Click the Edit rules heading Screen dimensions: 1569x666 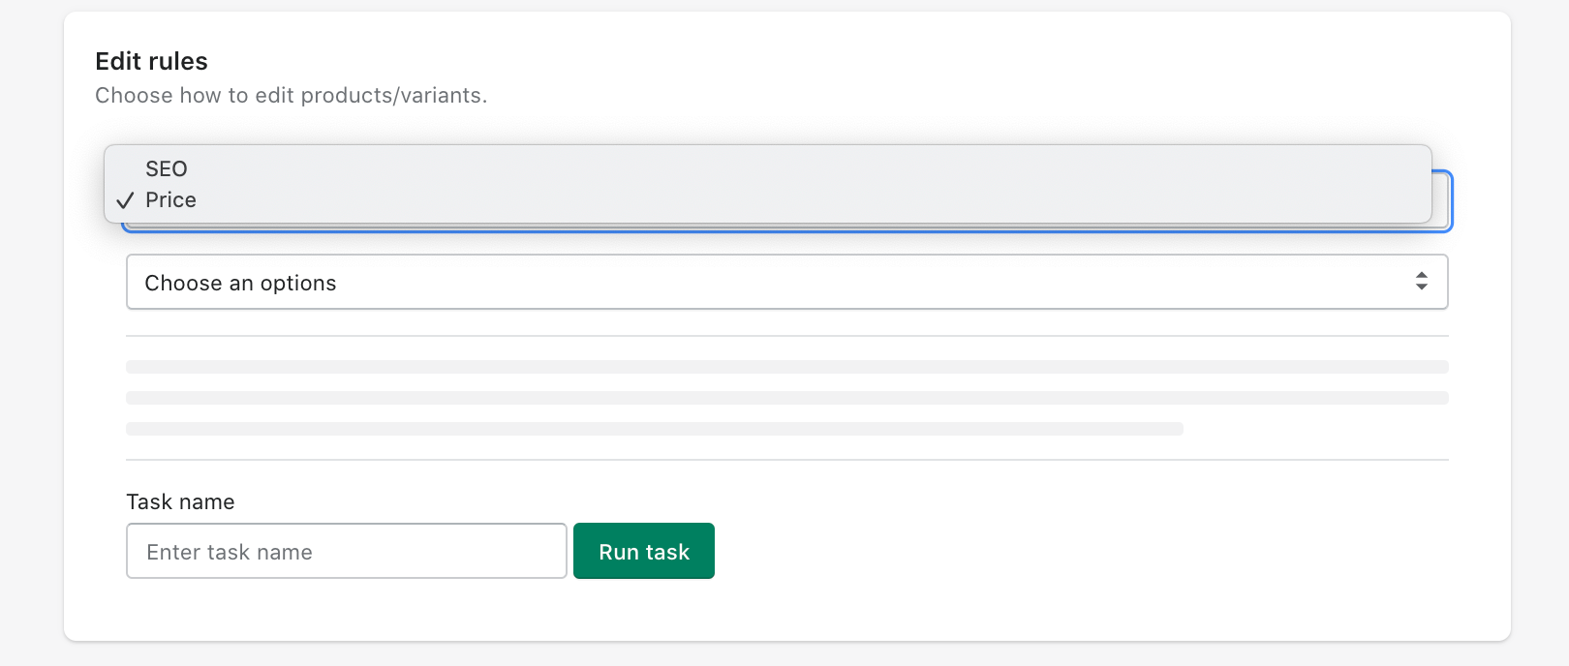151,61
